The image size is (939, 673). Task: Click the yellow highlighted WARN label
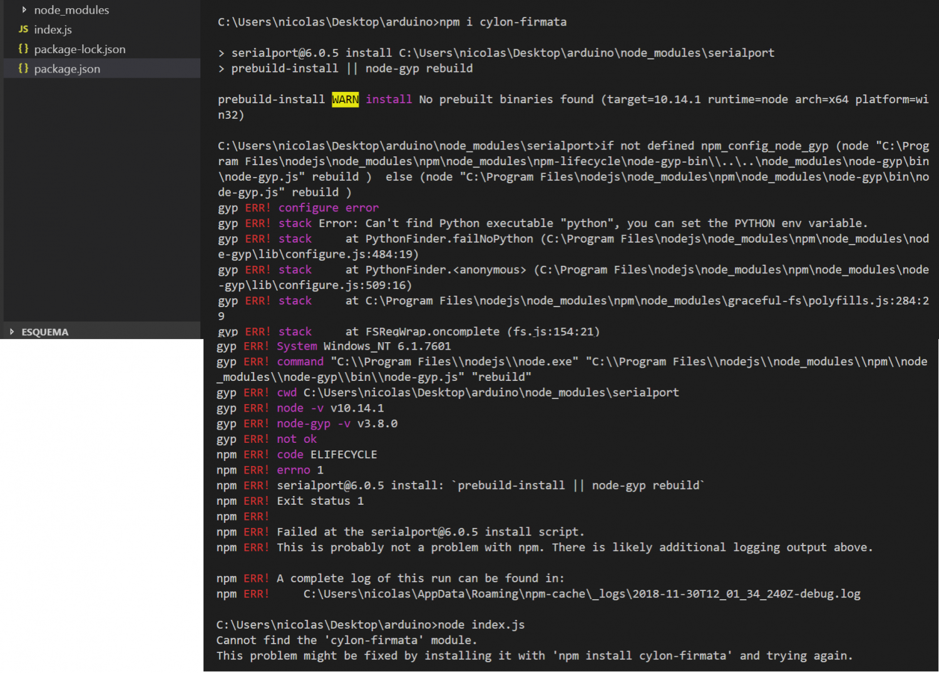pos(345,99)
